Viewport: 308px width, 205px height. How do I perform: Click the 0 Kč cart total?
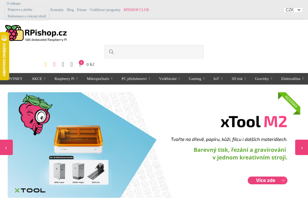tap(90, 65)
